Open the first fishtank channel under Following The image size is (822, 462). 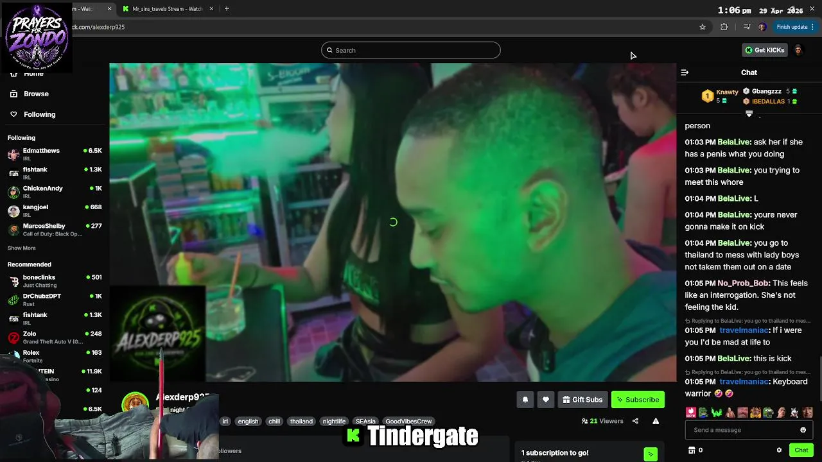point(55,173)
